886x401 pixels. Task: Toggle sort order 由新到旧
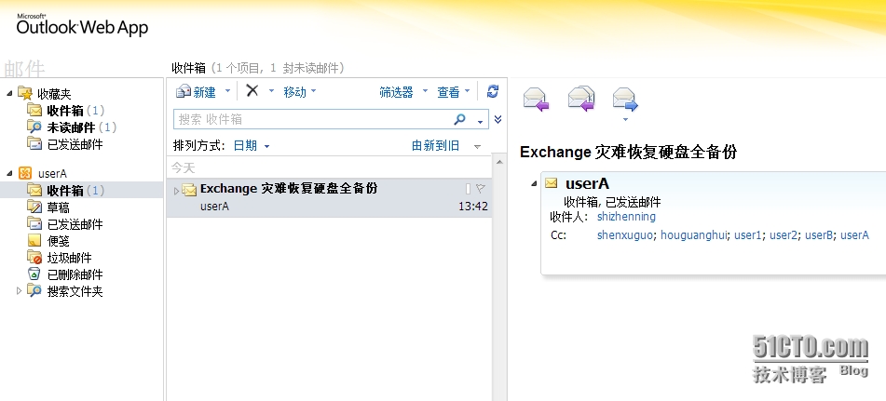tap(435, 146)
